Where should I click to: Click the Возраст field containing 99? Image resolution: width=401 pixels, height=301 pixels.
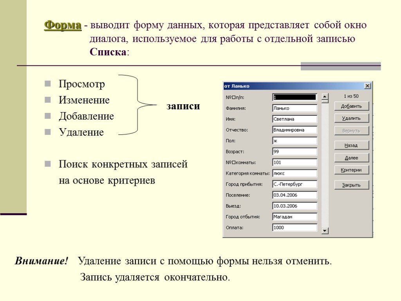pos(294,152)
